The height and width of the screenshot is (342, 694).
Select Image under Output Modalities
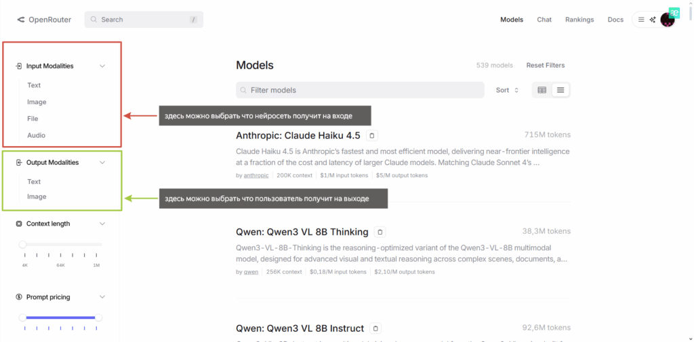click(37, 197)
